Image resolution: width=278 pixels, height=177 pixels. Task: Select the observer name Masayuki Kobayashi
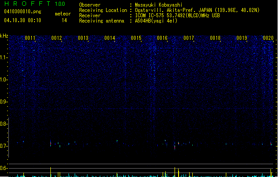tap(159, 5)
